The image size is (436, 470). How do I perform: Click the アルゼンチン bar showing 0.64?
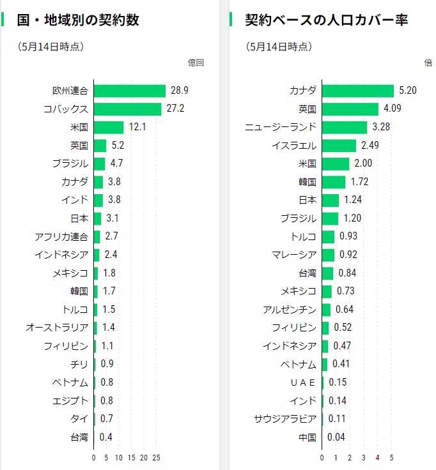327,310
